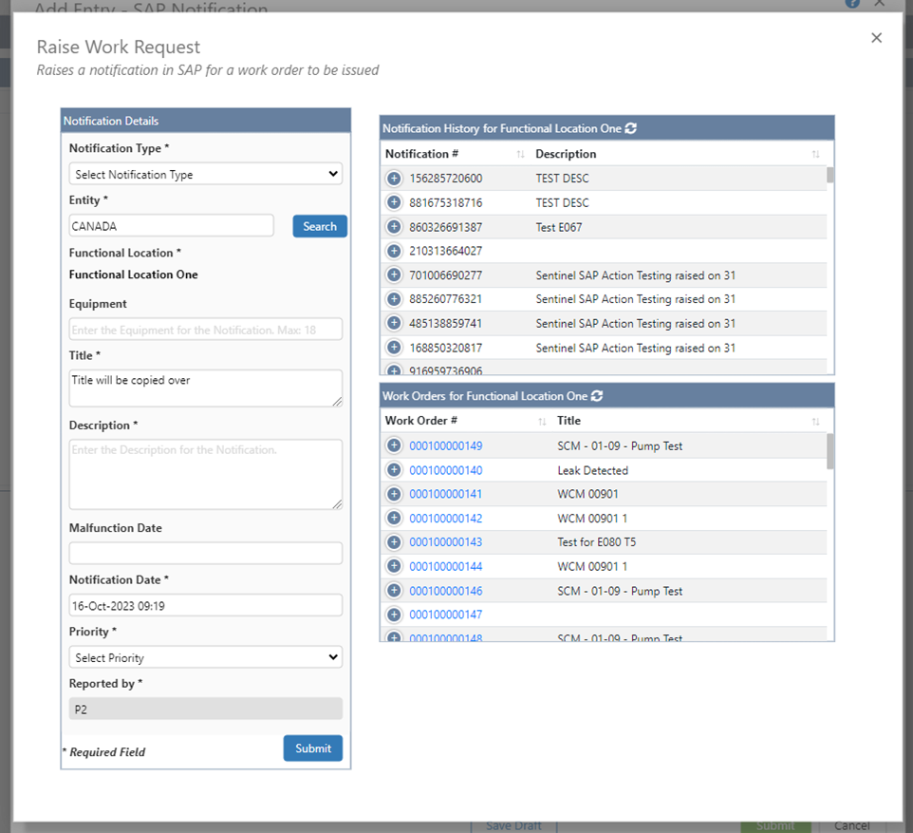Close the Raise Work Request dialog
913x833 pixels.
[876, 38]
